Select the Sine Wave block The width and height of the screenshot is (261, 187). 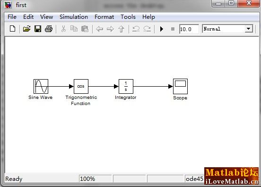pos(41,86)
